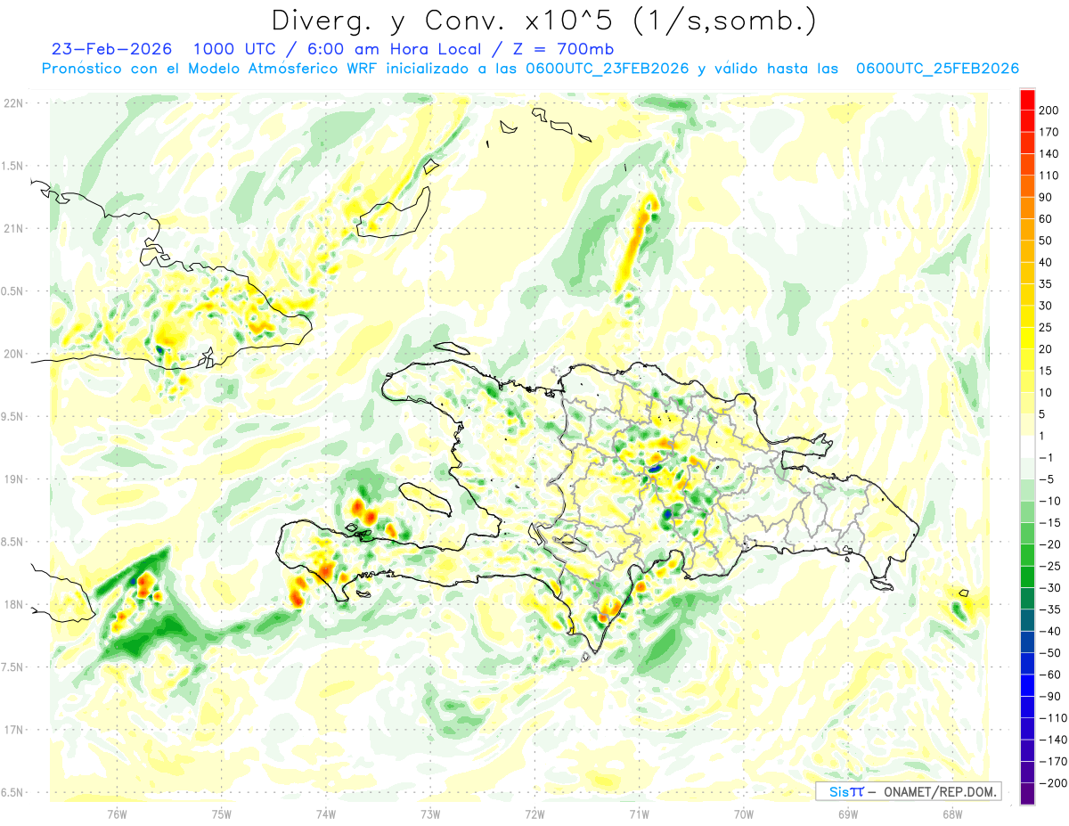Click the '19N' latitude label
The height and width of the screenshot is (826, 1069).
[13, 478]
